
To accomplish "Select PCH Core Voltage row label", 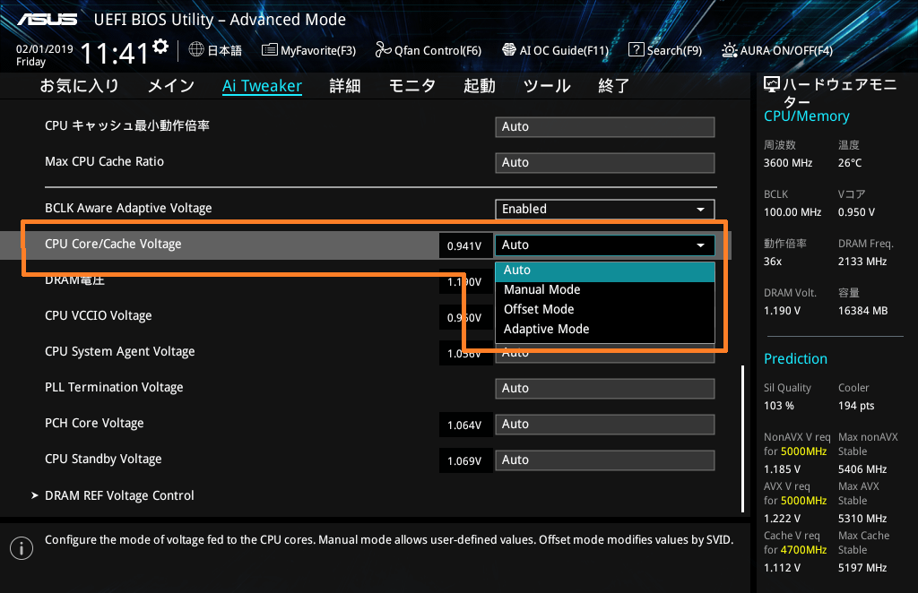I will click(94, 423).
